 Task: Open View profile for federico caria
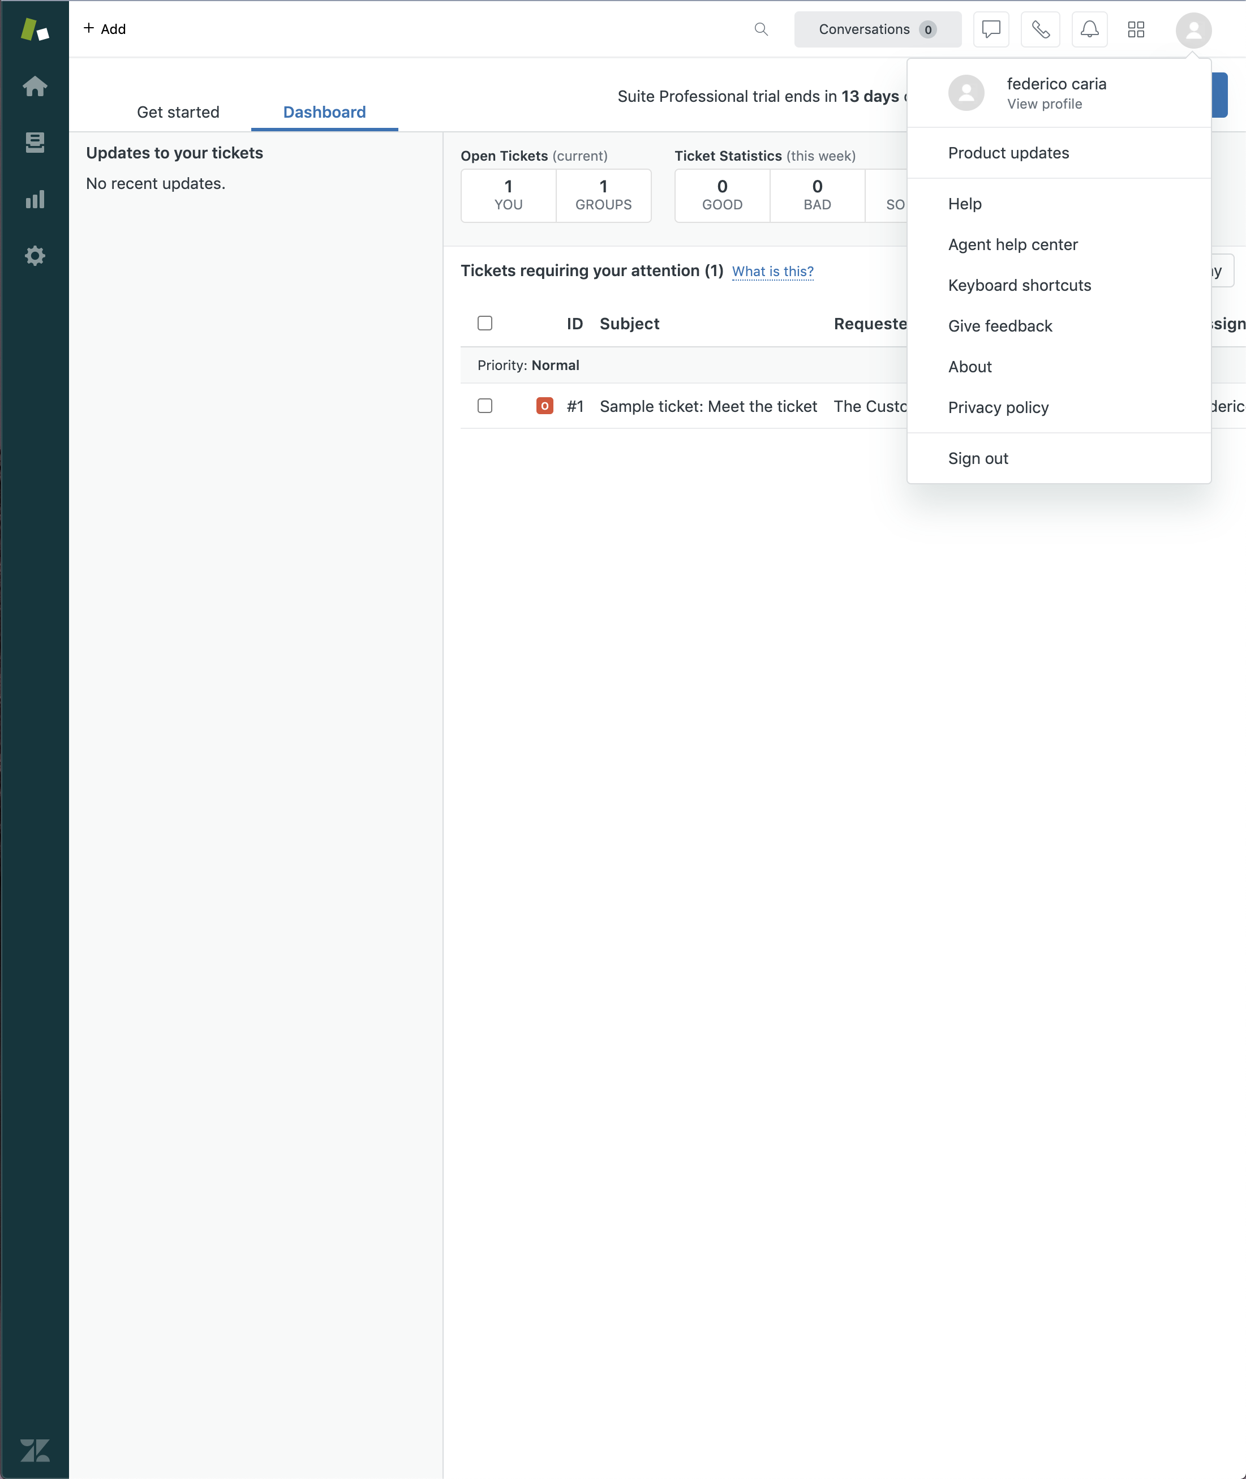coord(1043,103)
